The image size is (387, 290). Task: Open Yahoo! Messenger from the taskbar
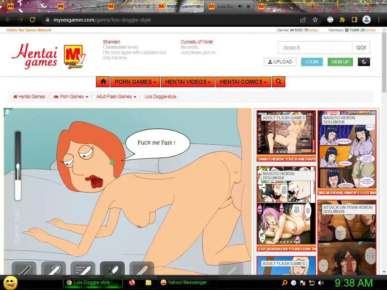click(x=187, y=282)
